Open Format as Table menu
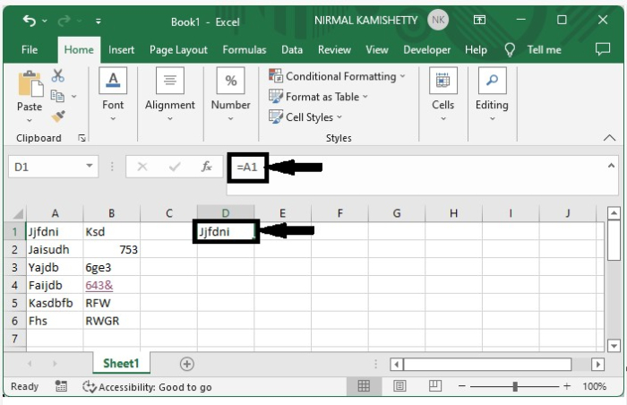This screenshot has height=405, width=627. click(319, 97)
